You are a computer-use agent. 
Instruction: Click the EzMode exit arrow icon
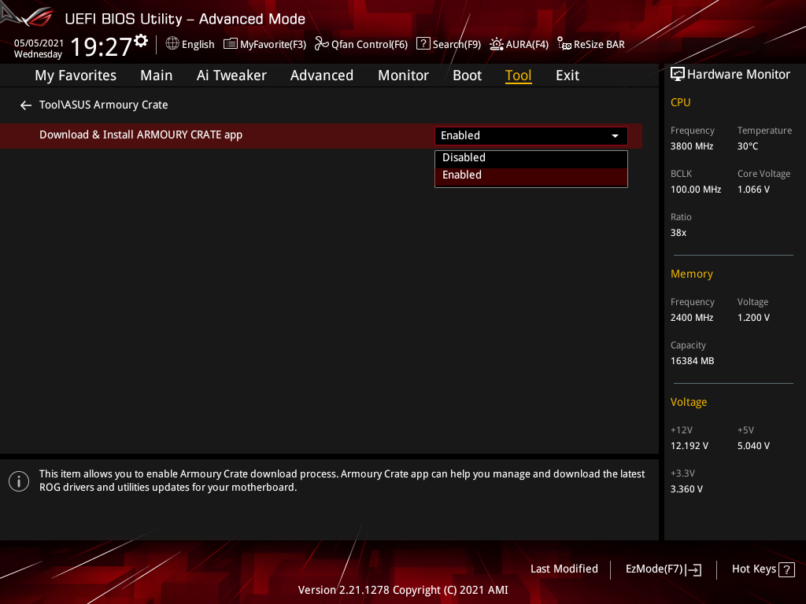[x=694, y=569]
